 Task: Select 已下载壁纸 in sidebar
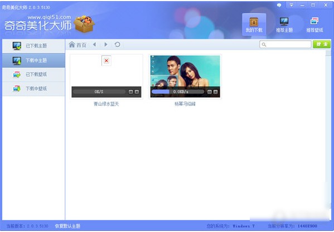click(33, 75)
